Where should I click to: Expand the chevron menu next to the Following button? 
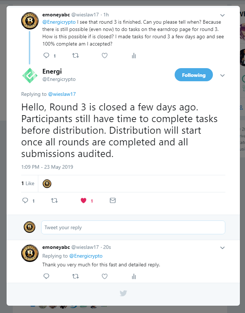pos(222,75)
